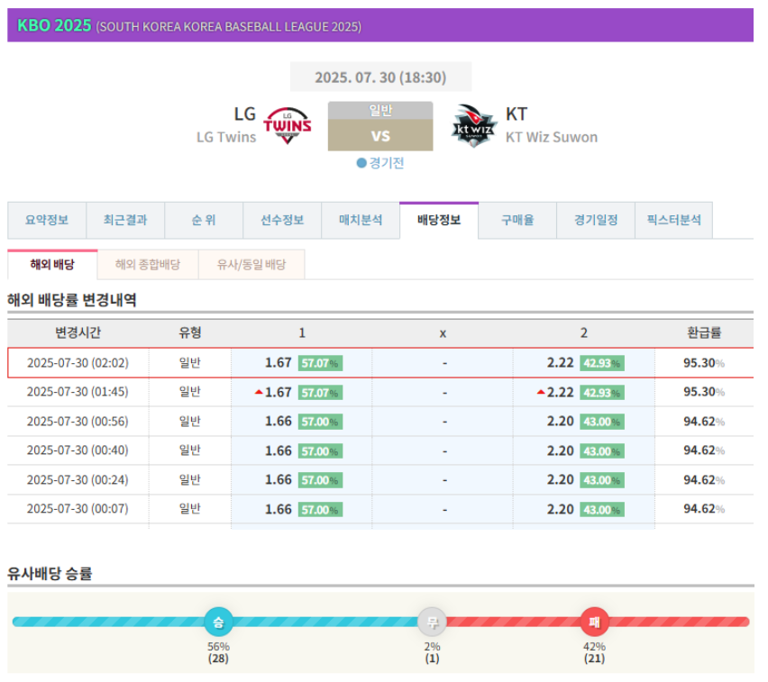The width and height of the screenshot is (768, 682).
Task: Open the 구매율 tab
Action: pos(517,221)
